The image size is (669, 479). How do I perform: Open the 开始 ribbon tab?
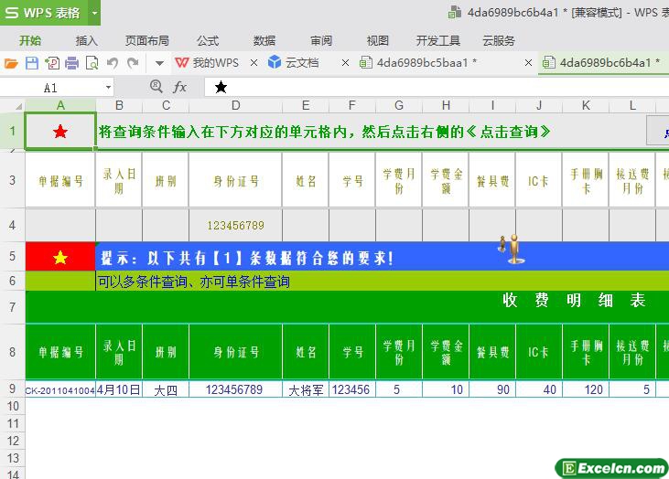tap(30, 40)
